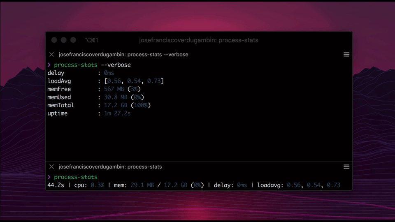Click the 'memUsed' label

pos(59,97)
